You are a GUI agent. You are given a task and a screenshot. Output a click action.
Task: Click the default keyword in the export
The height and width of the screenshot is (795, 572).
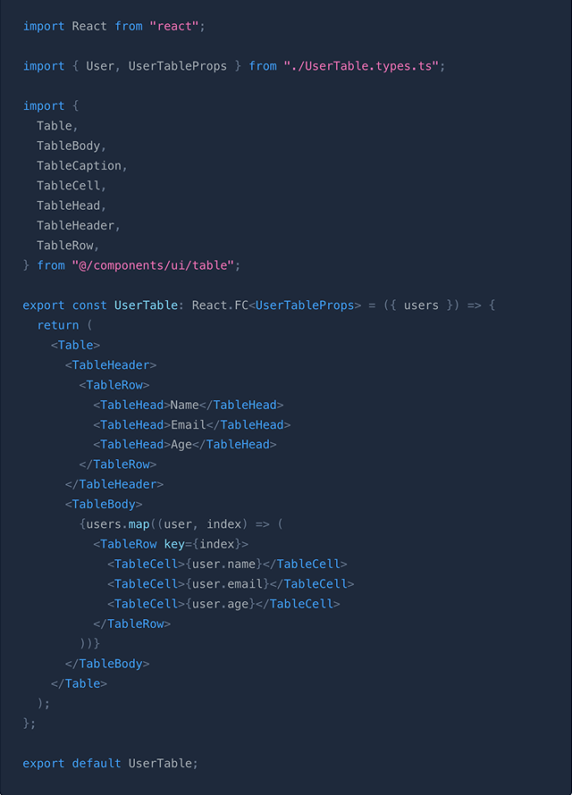[97, 764]
